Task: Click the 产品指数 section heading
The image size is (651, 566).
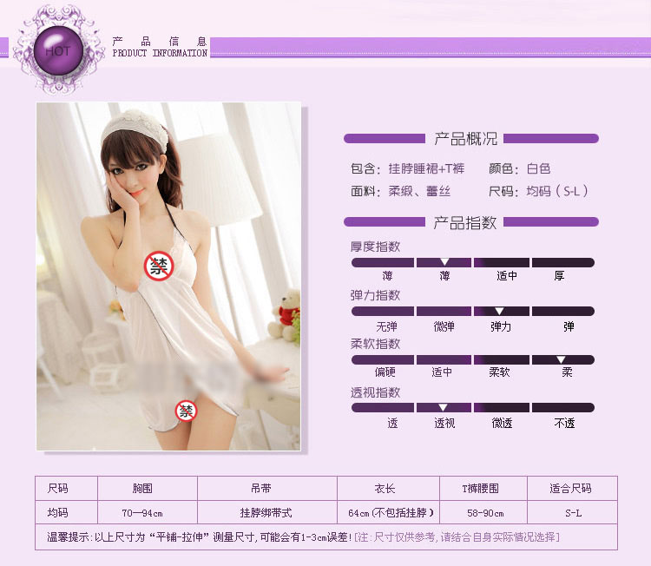Action: click(x=465, y=222)
